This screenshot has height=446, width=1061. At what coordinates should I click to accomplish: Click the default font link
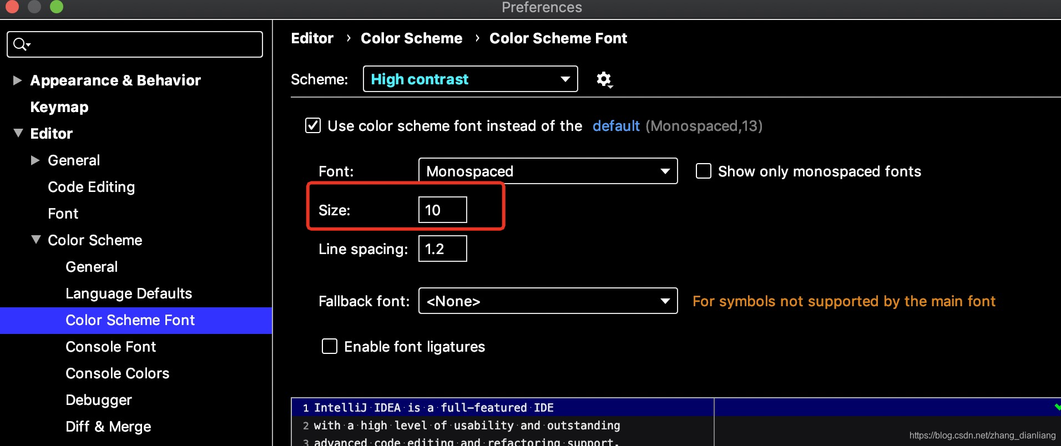(x=616, y=126)
